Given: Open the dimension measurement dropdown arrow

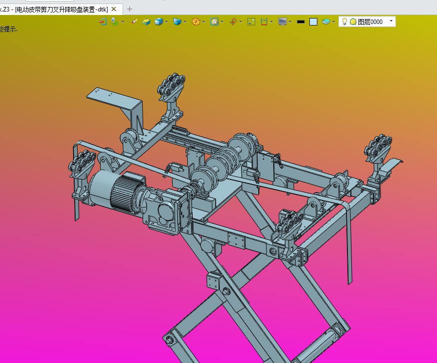Looking at the screenshot, I should click(x=271, y=21).
